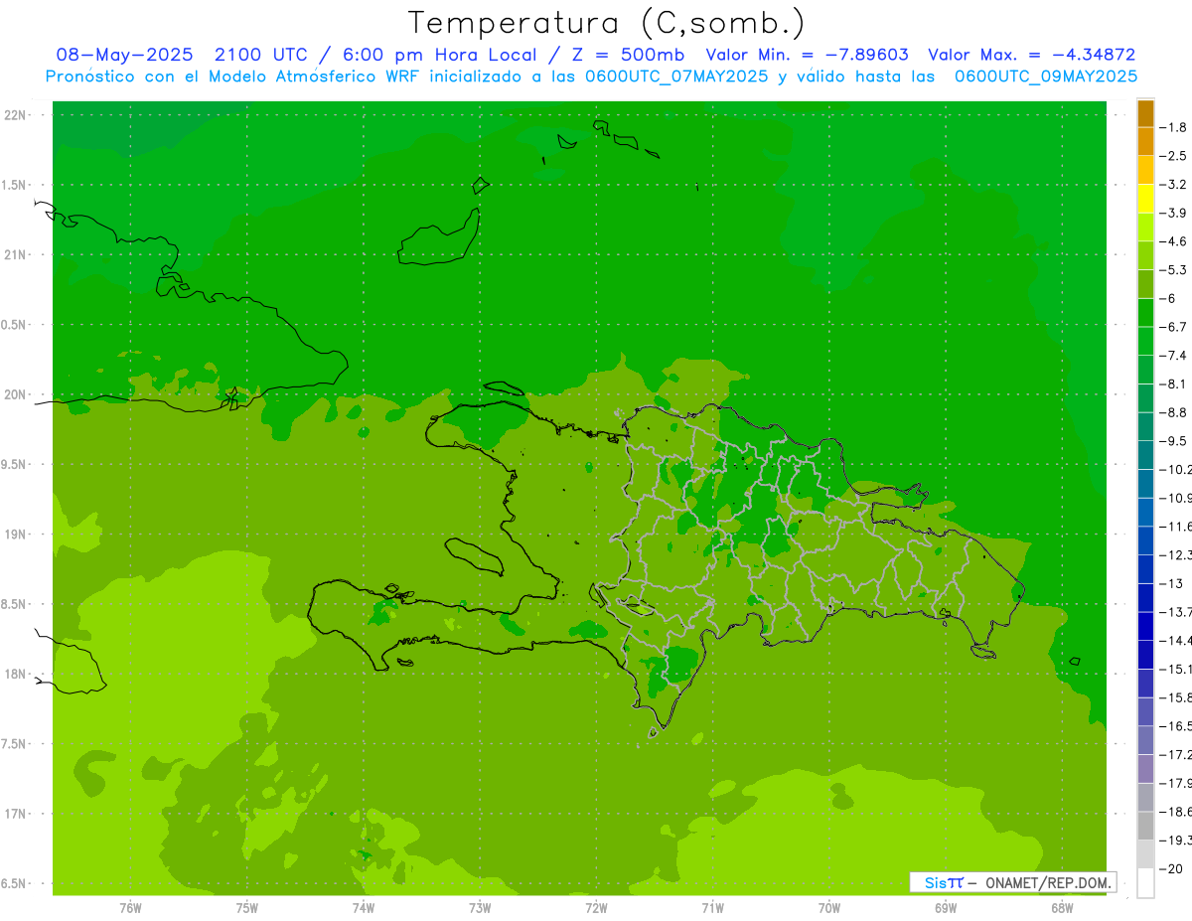This screenshot has height=921, width=1192.
Task: Click the '-8.8' colorbar label
Action: pos(1174,412)
